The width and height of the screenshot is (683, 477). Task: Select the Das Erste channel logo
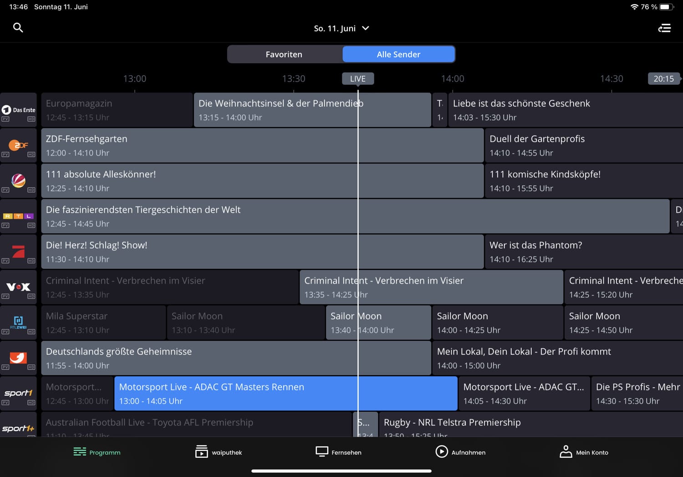[x=19, y=110]
